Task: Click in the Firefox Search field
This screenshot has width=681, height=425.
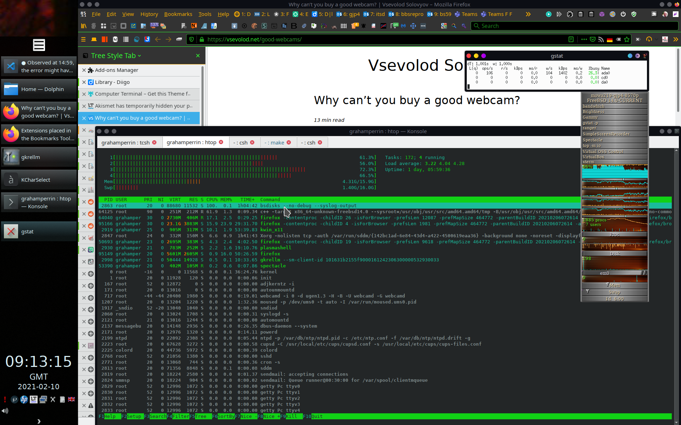Action: [575, 26]
